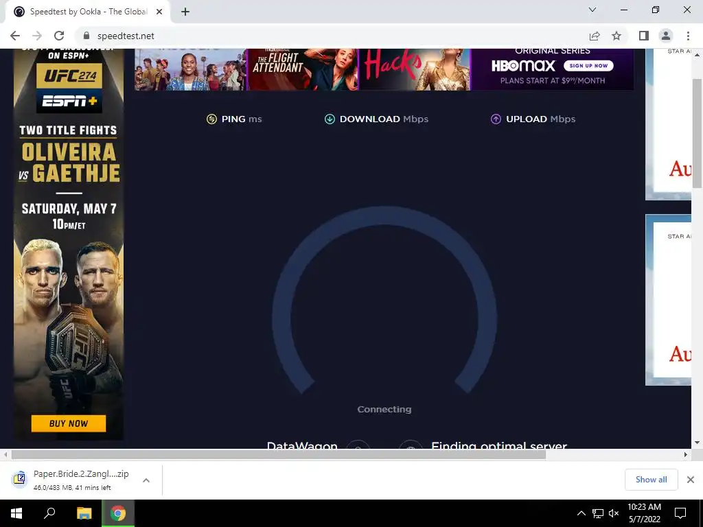Open the Paper.Bride.2 zip download item
The height and width of the screenshot is (527, 703).
[x=71, y=480]
